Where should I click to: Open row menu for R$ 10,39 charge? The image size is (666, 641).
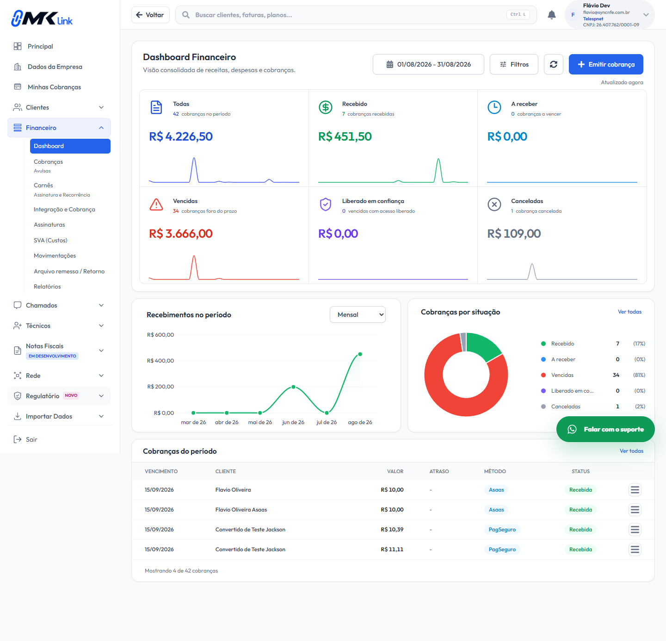coord(635,530)
